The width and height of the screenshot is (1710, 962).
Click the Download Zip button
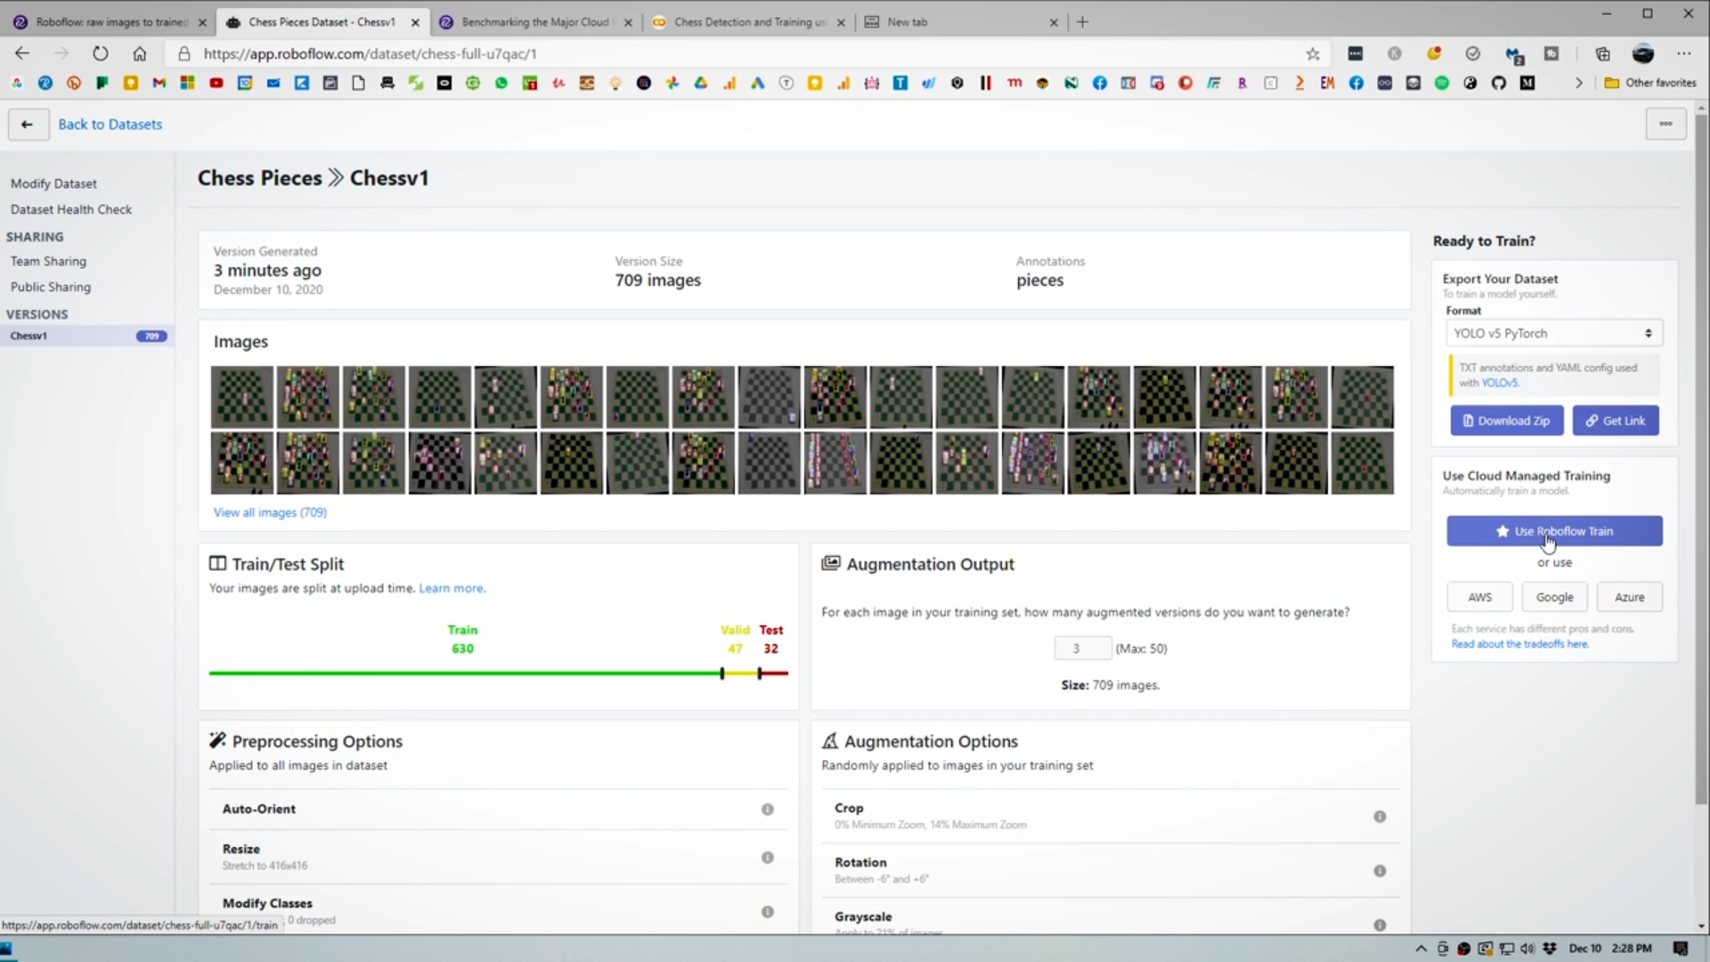[1507, 420]
